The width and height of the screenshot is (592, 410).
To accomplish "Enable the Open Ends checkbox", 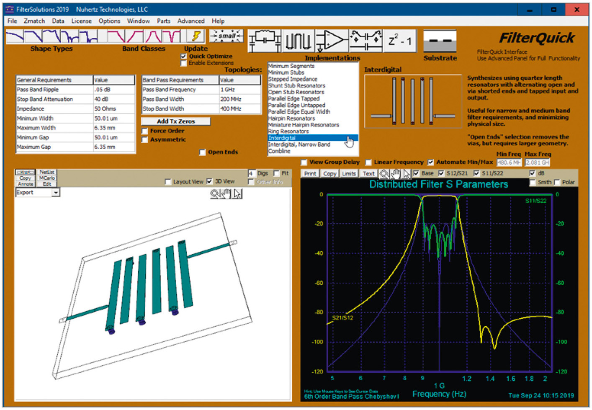I will pos(203,152).
